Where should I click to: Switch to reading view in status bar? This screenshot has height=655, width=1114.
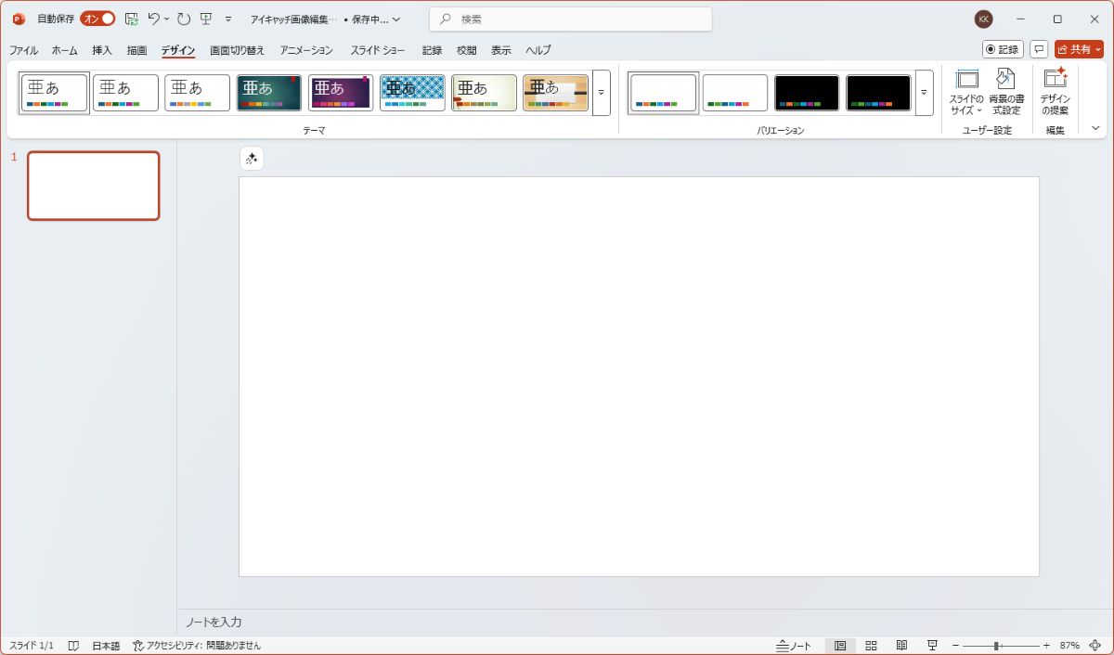[901, 646]
